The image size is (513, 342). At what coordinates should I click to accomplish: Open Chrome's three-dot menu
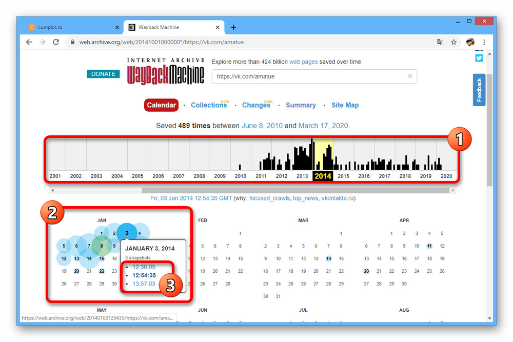[484, 42]
